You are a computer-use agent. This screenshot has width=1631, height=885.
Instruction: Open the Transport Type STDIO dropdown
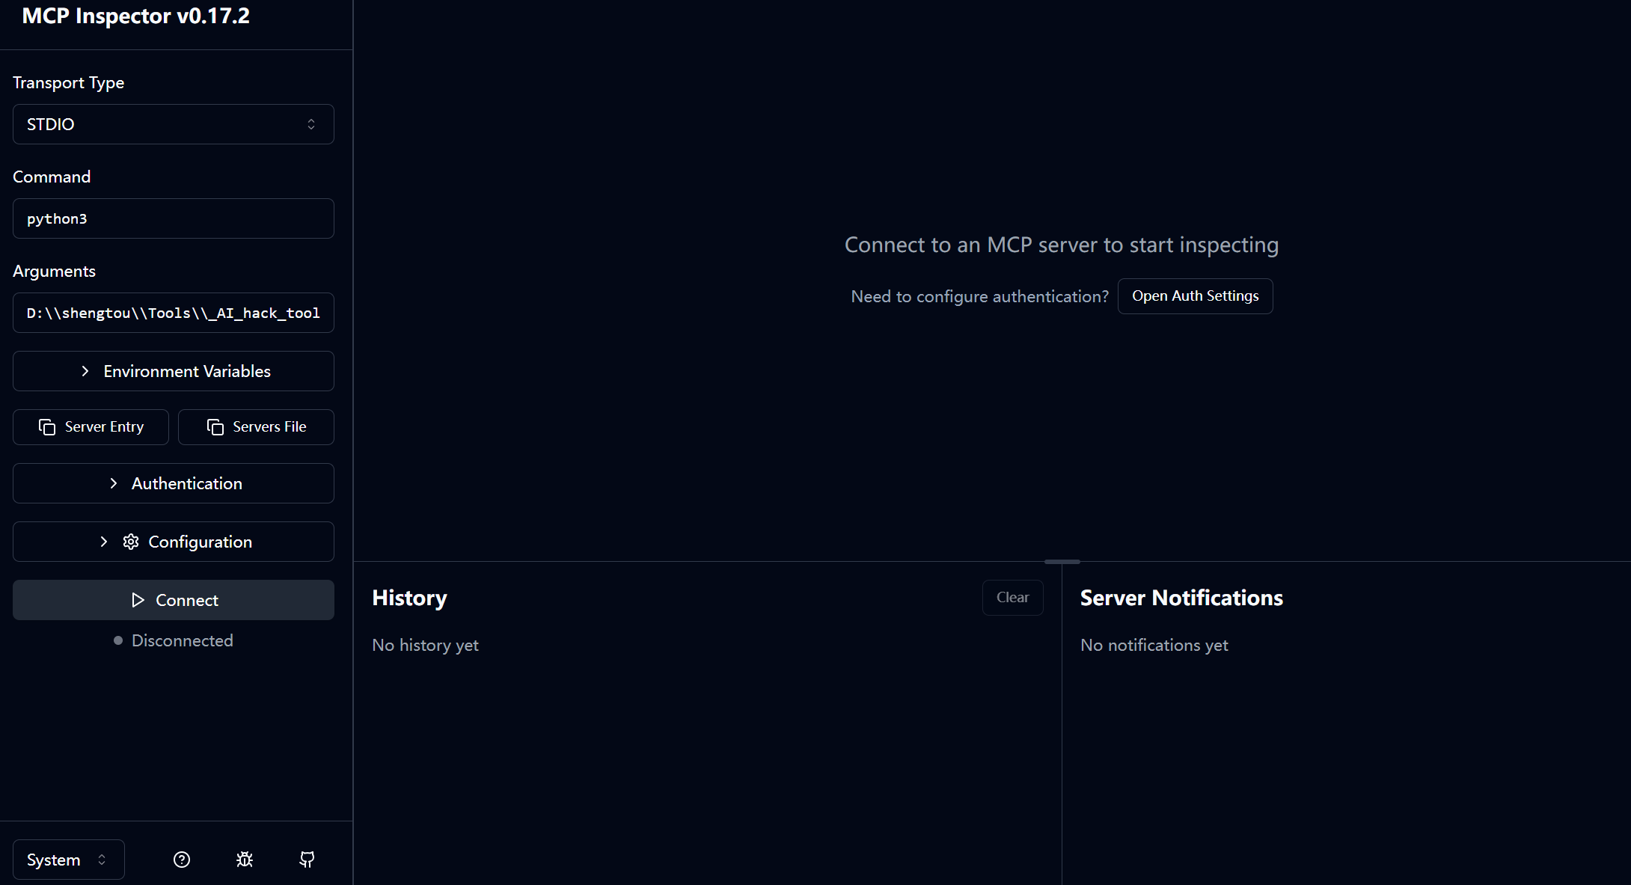(173, 124)
